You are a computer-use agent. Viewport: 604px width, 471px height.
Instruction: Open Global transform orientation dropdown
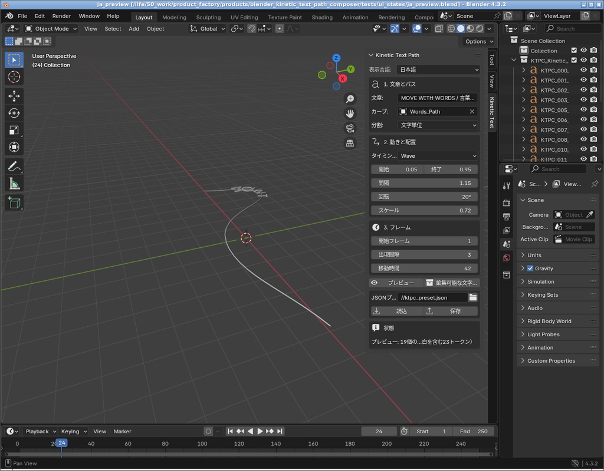[207, 29]
